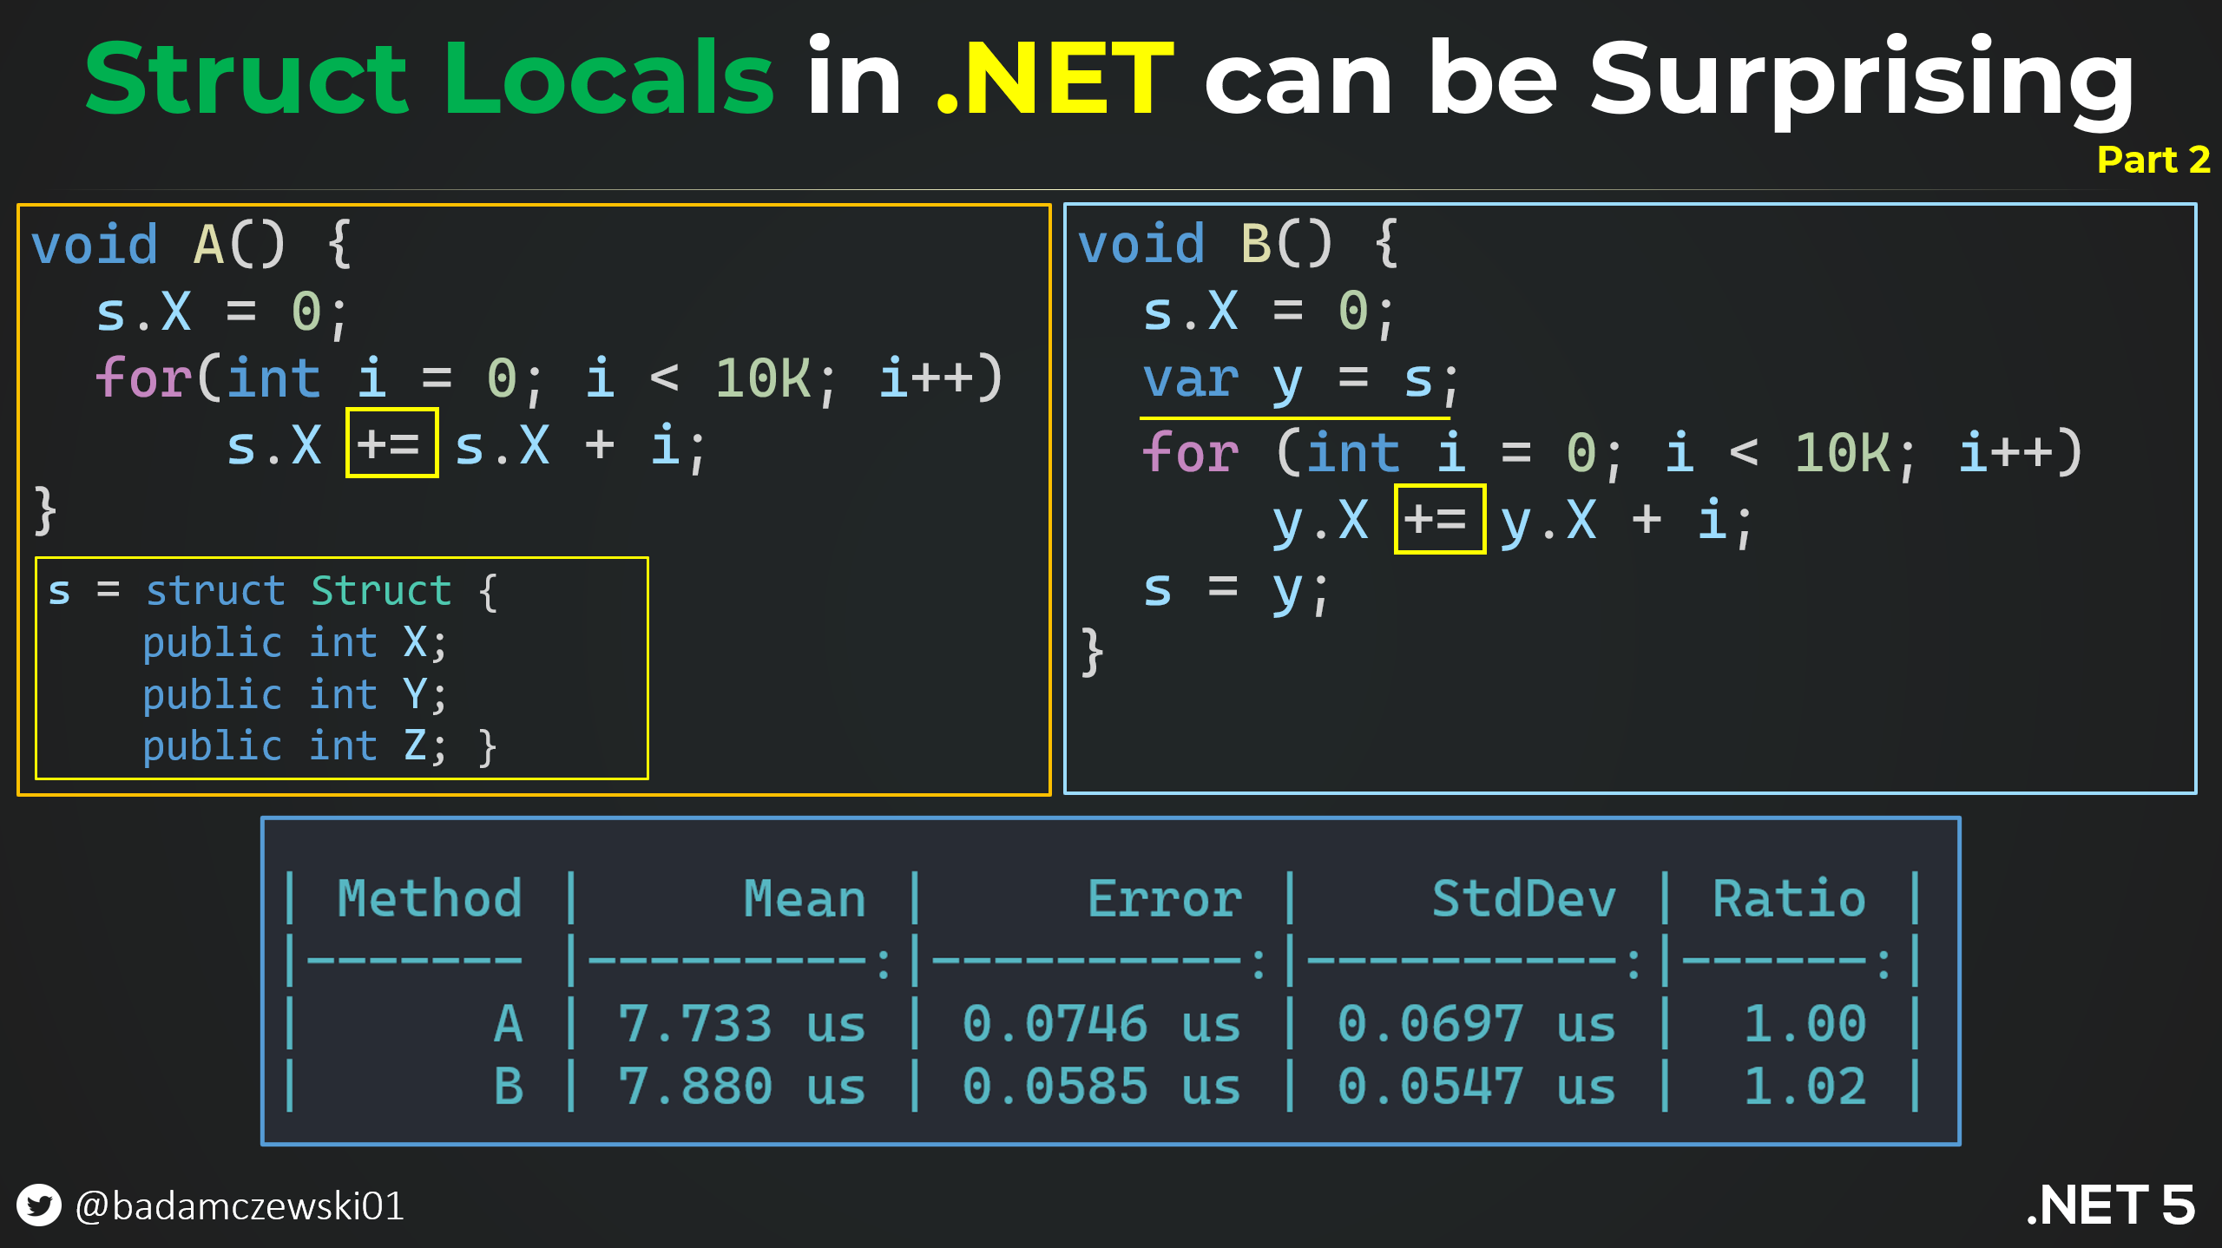The image size is (2222, 1248).
Task: Click the 1.02 ratio value
Action: tap(1805, 1087)
